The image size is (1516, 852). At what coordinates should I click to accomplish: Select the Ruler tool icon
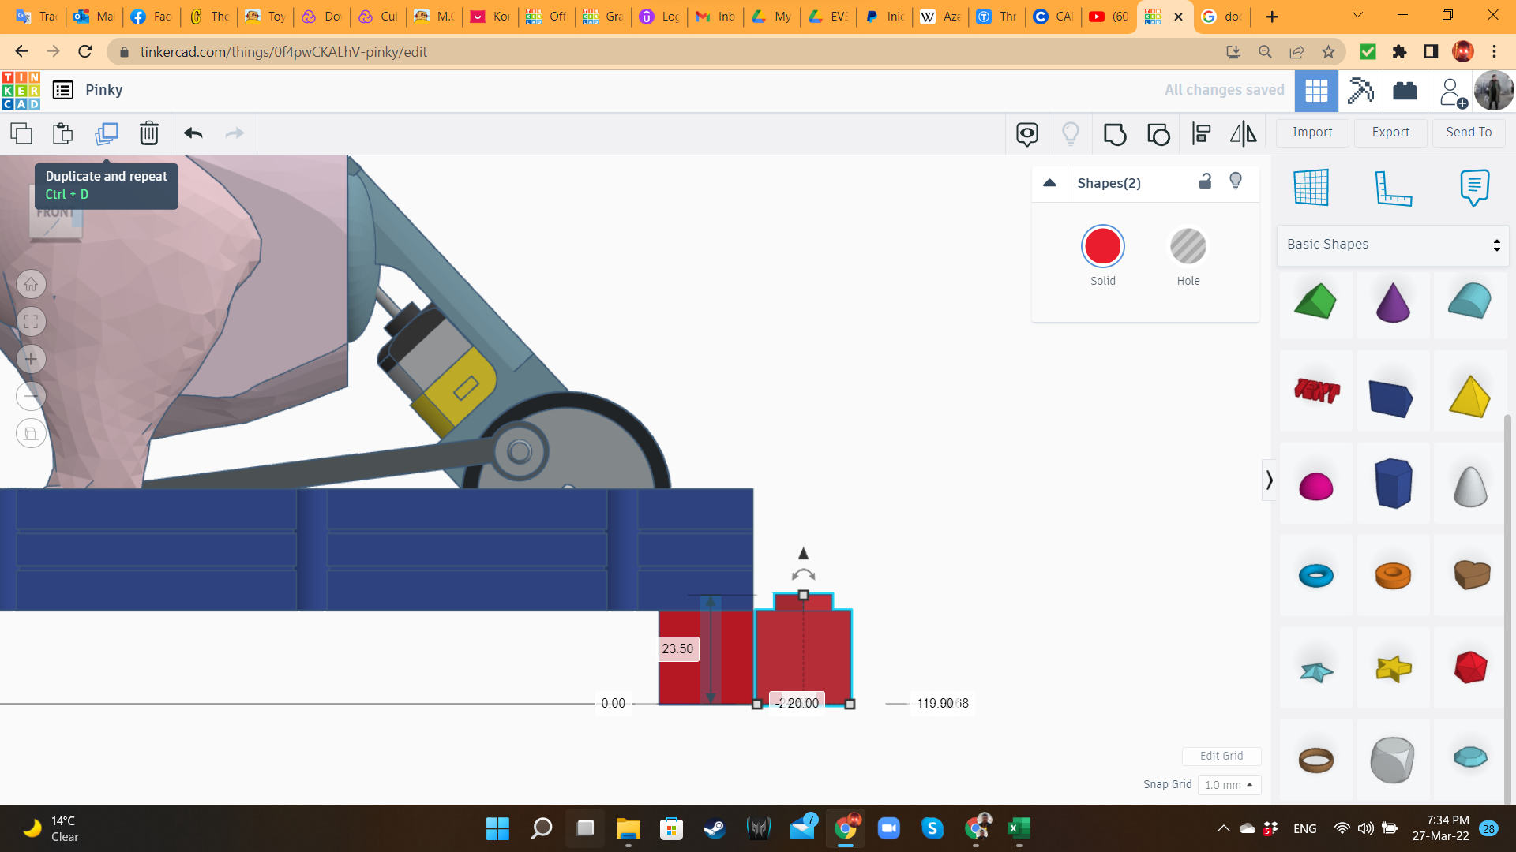[x=1393, y=188]
